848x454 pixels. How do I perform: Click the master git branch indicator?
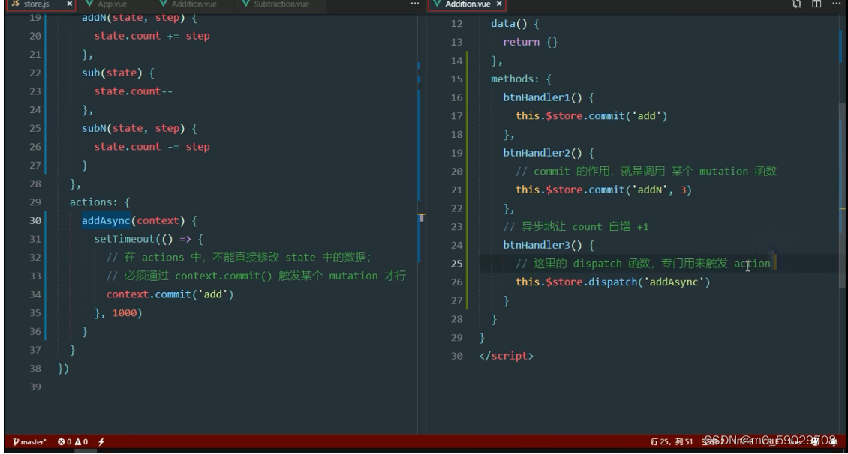tap(30, 441)
